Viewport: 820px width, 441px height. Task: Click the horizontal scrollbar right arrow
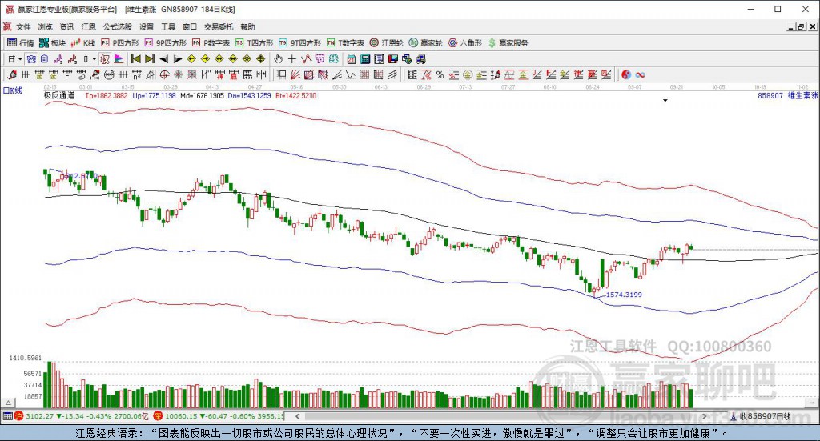tap(705, 416)
